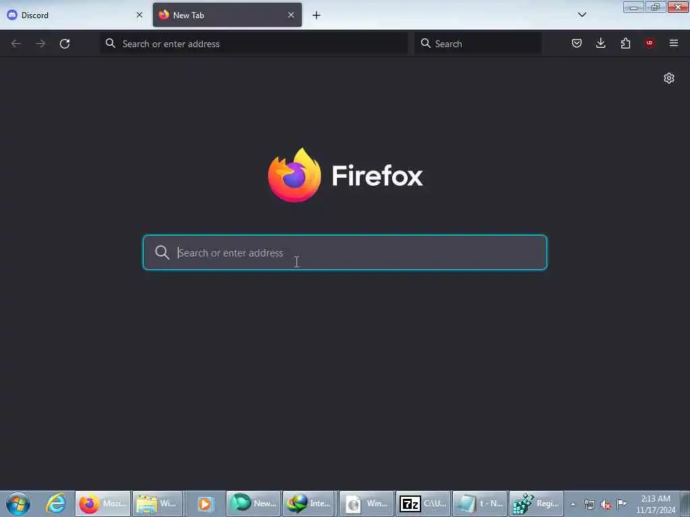Open the taskbar clock and date

pos(656,504)
